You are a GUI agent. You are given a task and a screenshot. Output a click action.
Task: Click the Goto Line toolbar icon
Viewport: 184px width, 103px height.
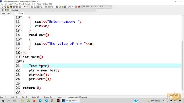tap(41, 7)
